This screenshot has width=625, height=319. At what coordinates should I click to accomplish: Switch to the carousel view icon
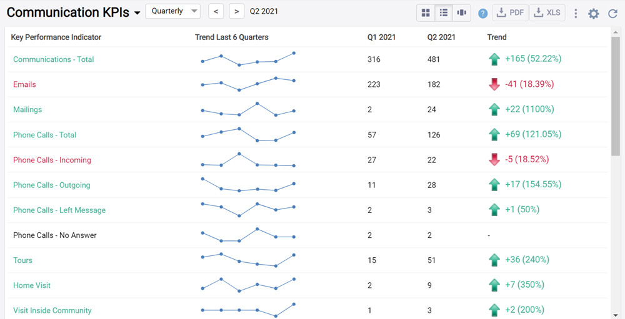click(462, 12)
